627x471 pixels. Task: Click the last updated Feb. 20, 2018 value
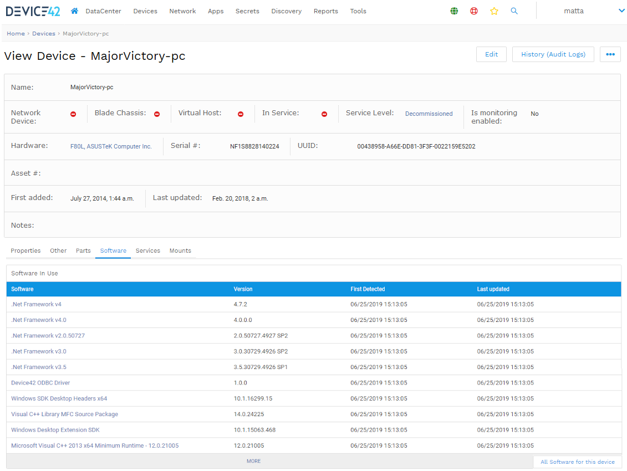coord(240,199)
